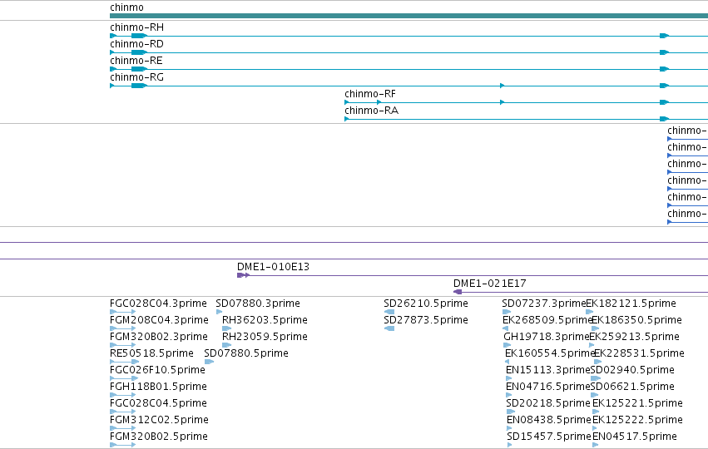Click the RH23059.5prime EST glyph
This screenshot has height=449, width=708.
pyautogui.click(x=226, y=345)
